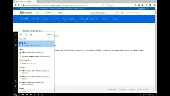Image resolution: width=170 pixels, height=96 pixels.
Task: Click the browser page vertical scrollbar
Action: [156, 50]
